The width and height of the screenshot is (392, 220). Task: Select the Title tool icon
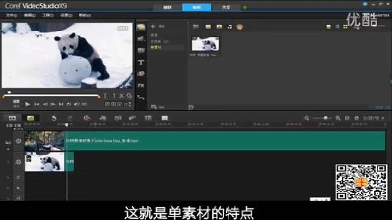141,62
